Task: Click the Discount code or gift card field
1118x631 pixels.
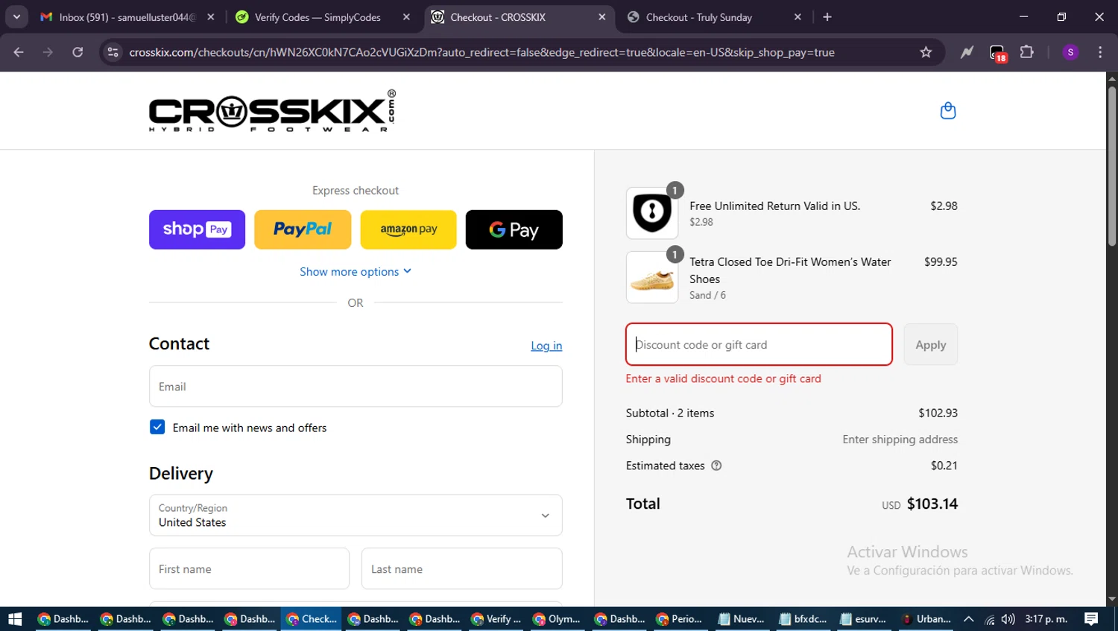Action: click(x=759, y=344)
